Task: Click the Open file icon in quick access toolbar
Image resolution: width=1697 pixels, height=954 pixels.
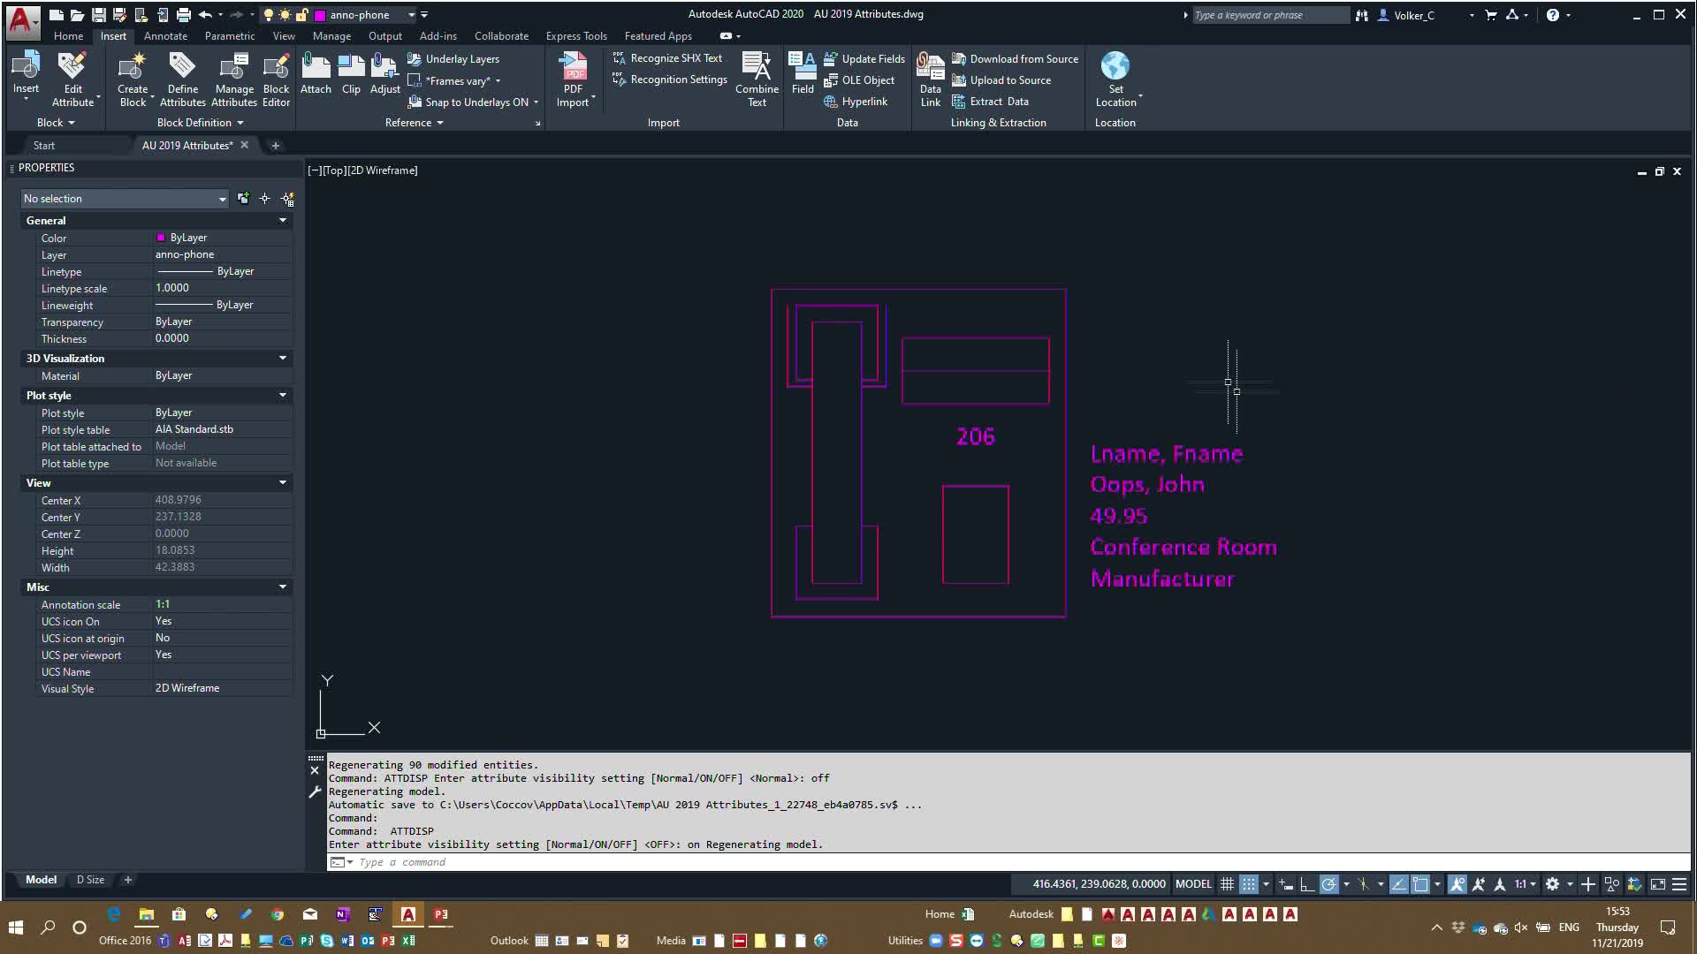Action: tap(77, 15)
